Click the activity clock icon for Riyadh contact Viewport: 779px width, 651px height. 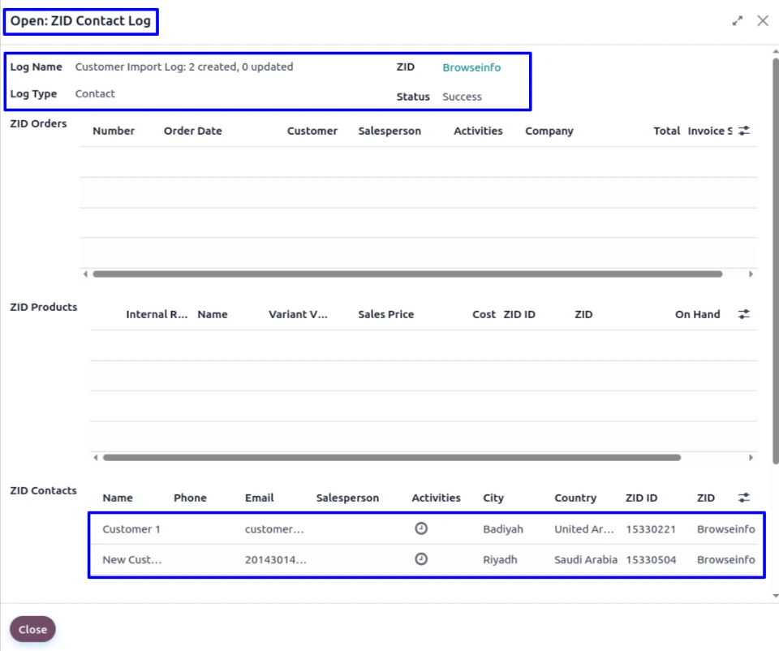click(x=421, y=559)
